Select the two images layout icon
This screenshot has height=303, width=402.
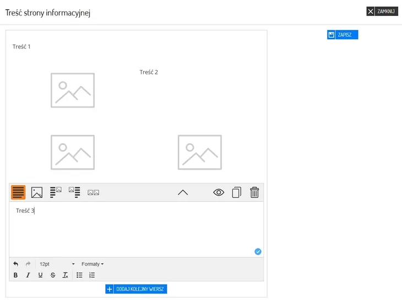[93, 192]
